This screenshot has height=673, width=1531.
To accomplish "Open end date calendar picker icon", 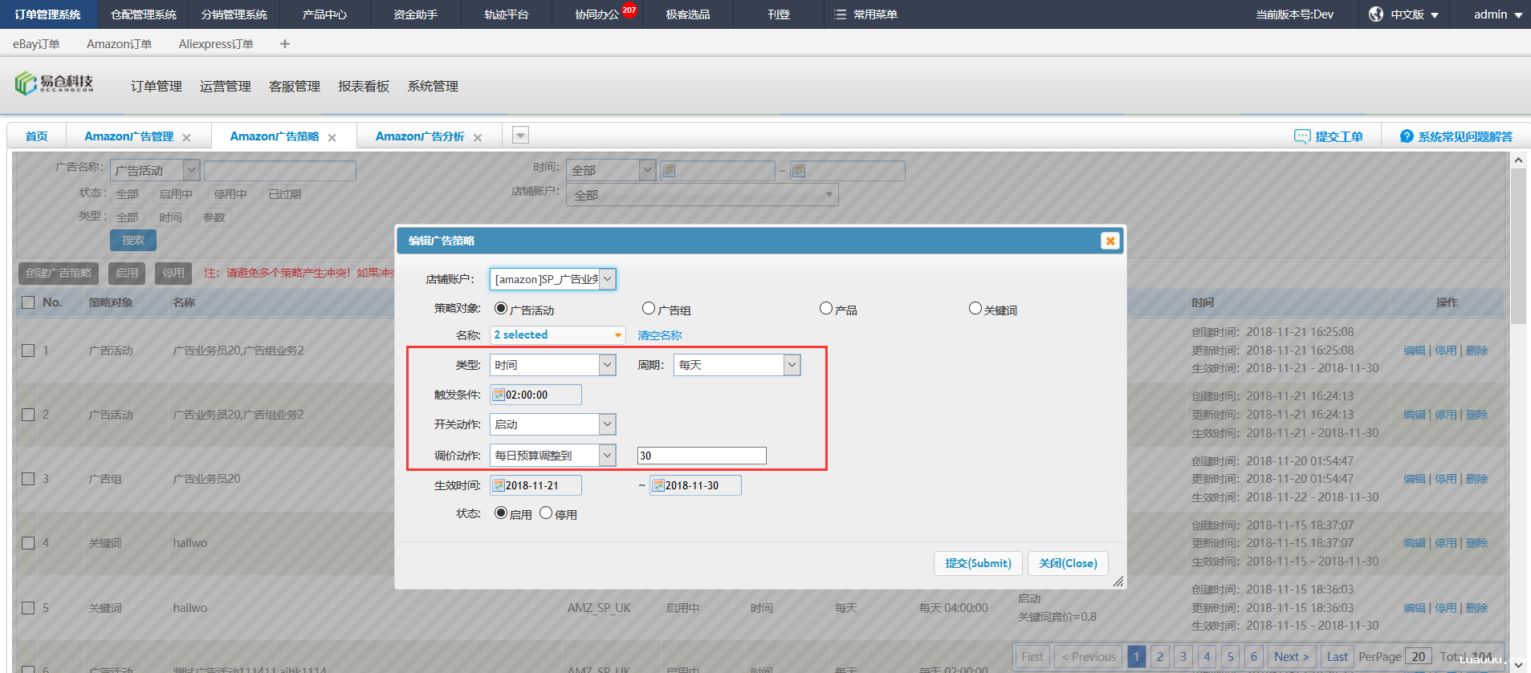I will 658,485.
